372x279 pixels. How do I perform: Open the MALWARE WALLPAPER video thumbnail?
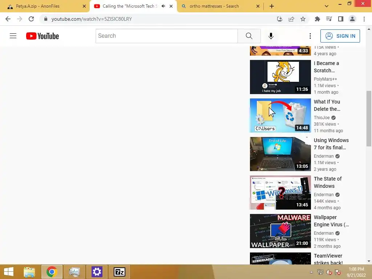coord(280,231)
